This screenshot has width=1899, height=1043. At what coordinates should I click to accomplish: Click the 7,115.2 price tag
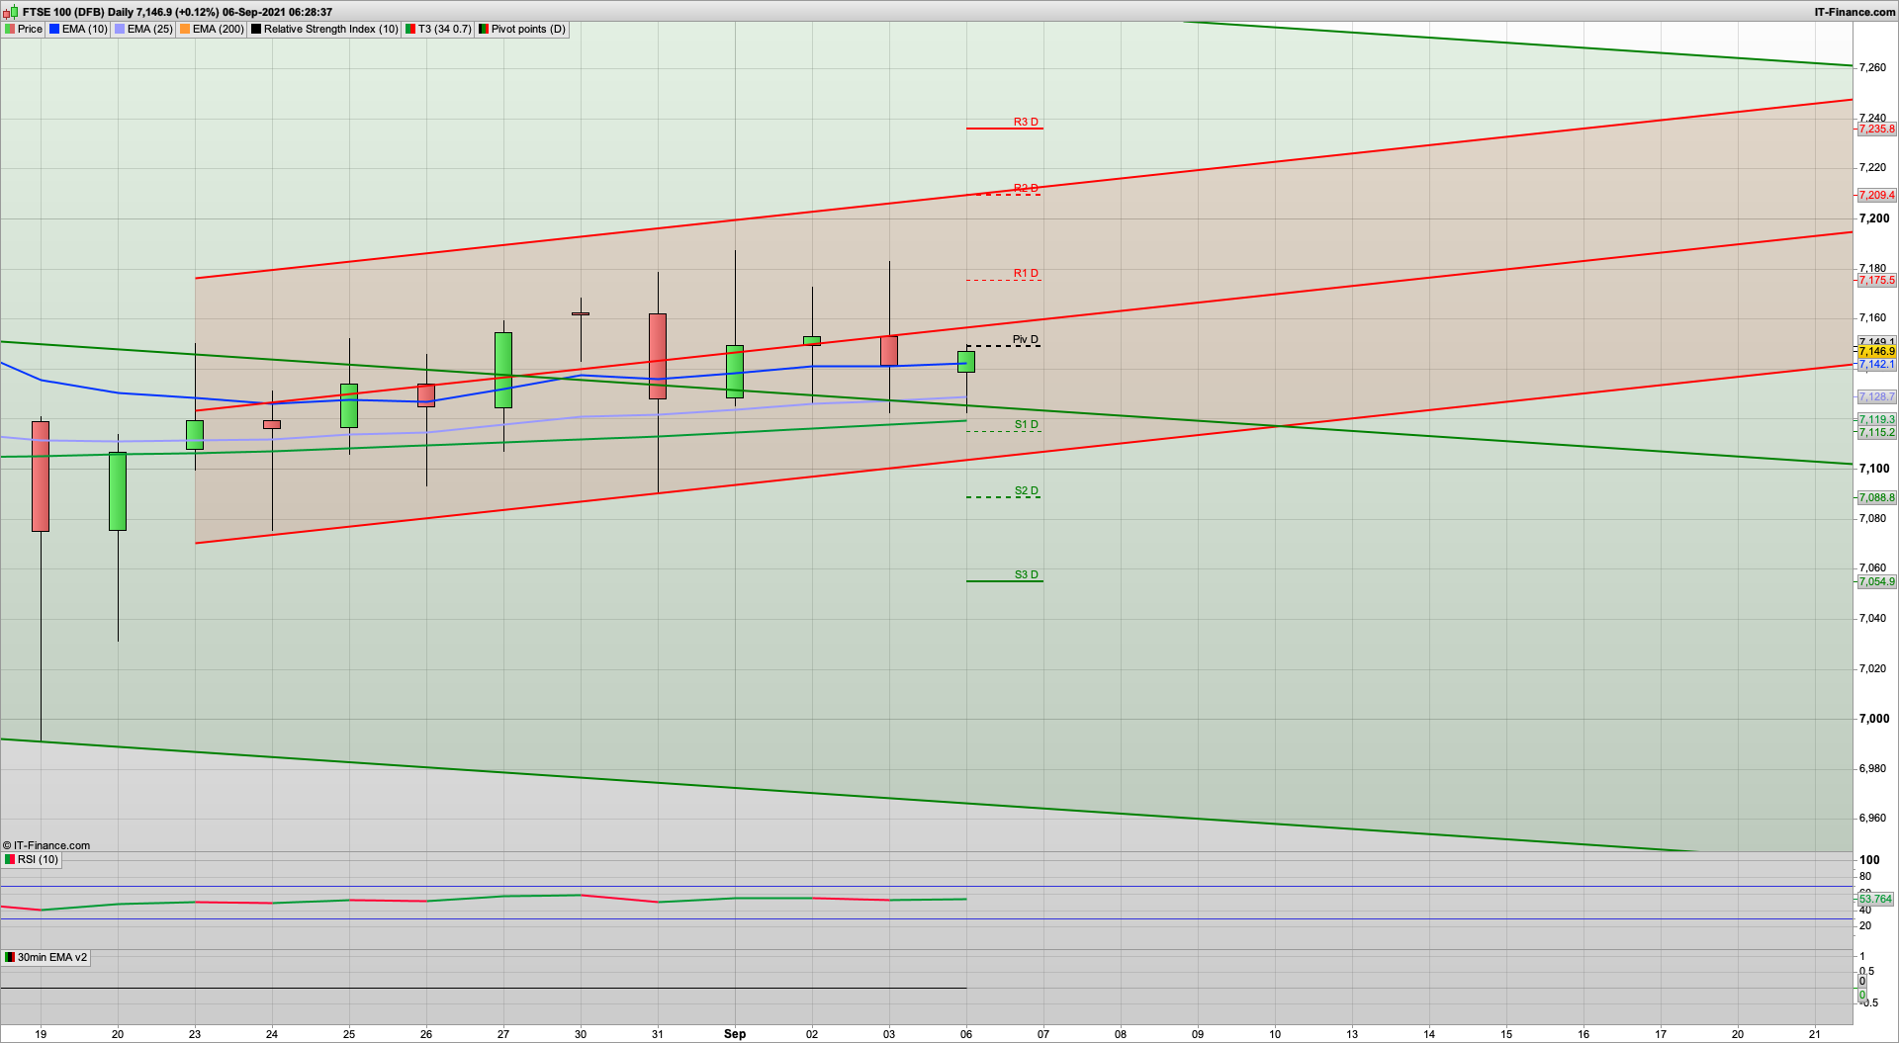click(x=1876, y=432)
